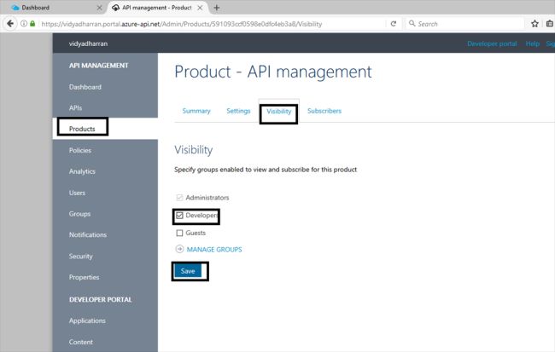Viewport: 555px width, 352px height.
Task: Toggle the Administrators checkbox
Action: point(179,197)
